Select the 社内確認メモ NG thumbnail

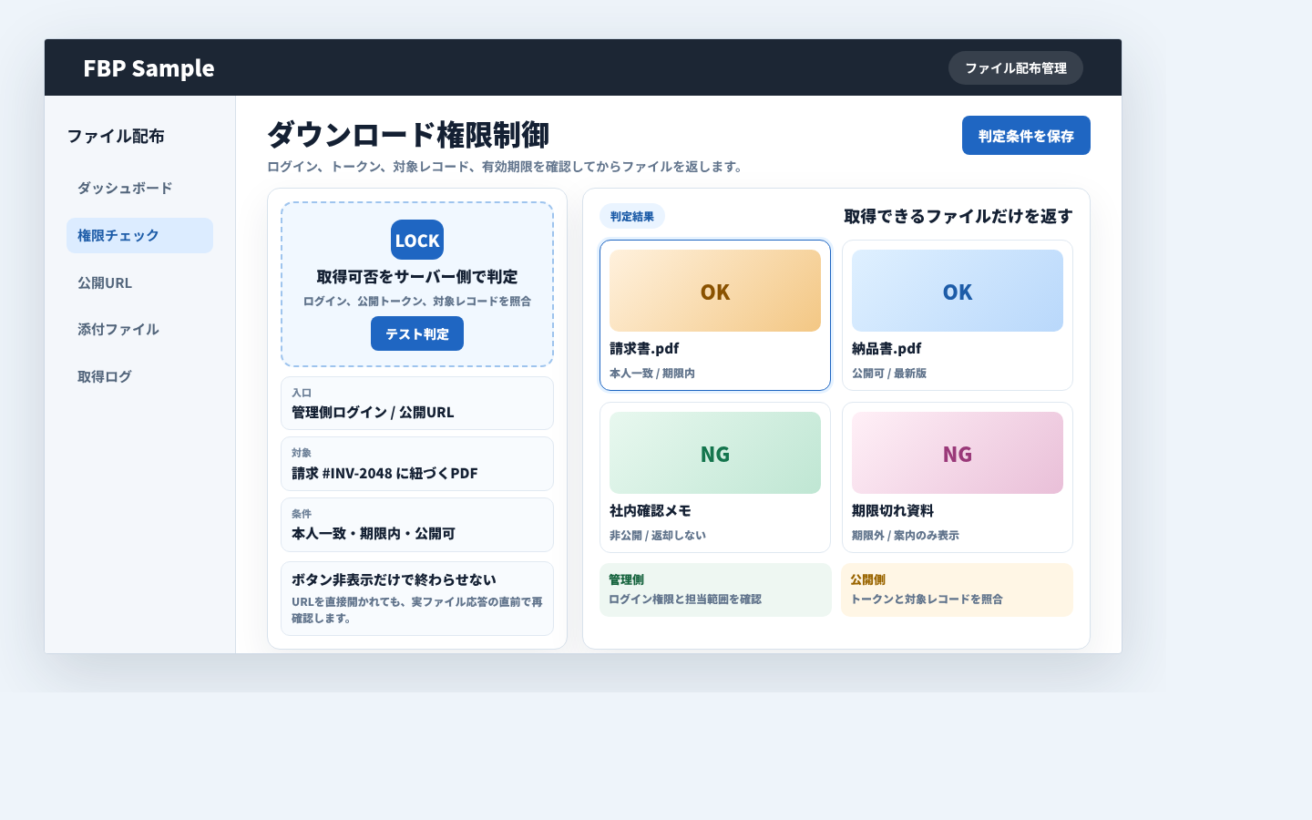[715, 453]
